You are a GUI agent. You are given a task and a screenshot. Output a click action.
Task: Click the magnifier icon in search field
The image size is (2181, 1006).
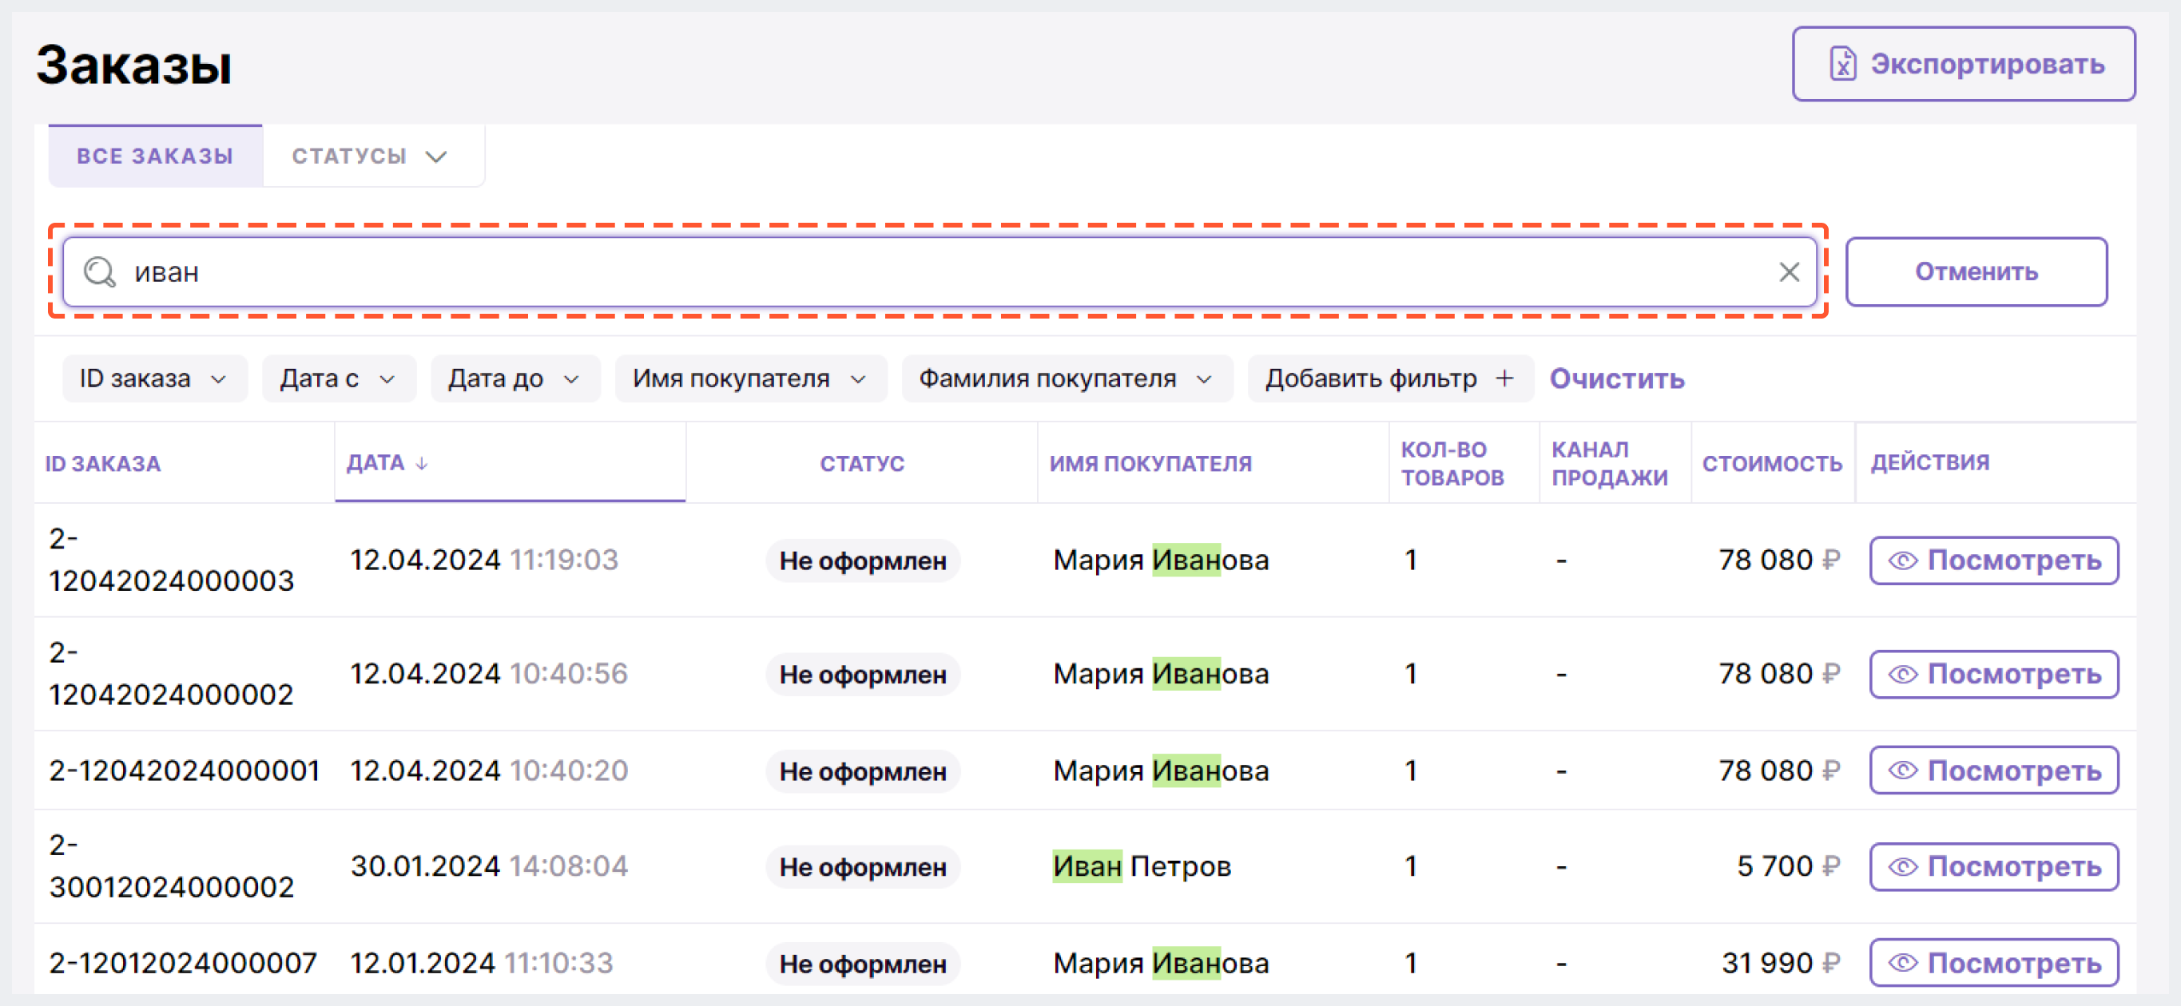100,272
